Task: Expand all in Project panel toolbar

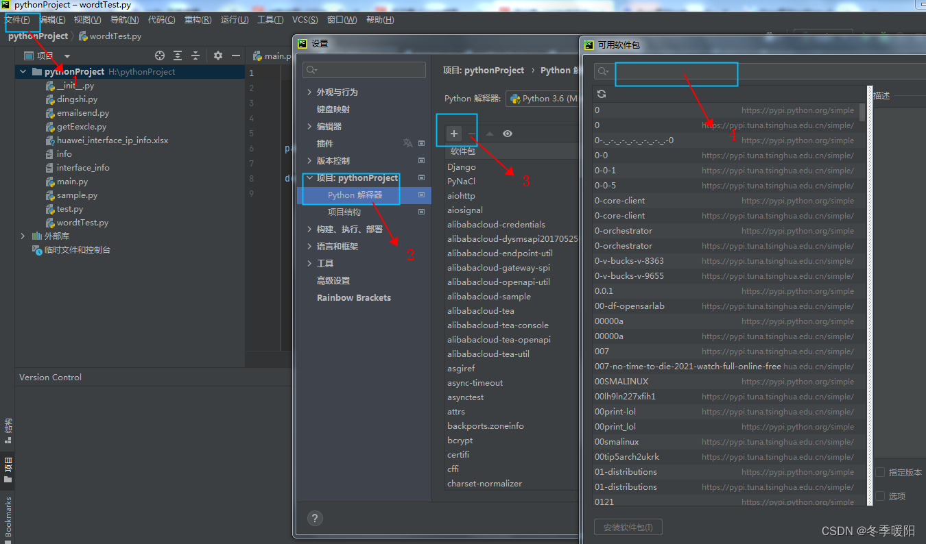Action: 178,55
